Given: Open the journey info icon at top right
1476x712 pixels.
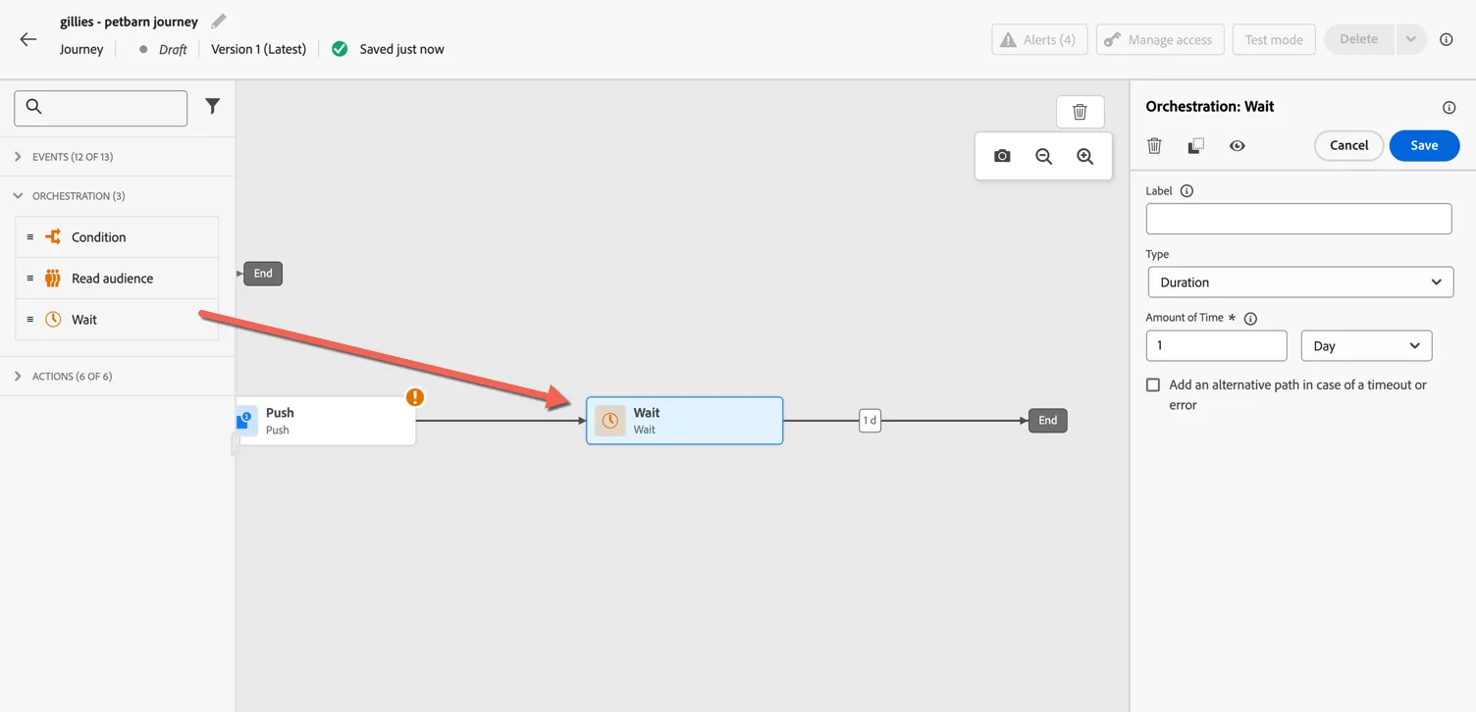Looking at the screenshot, I should pyautogui.click(x=1446, y=39).
